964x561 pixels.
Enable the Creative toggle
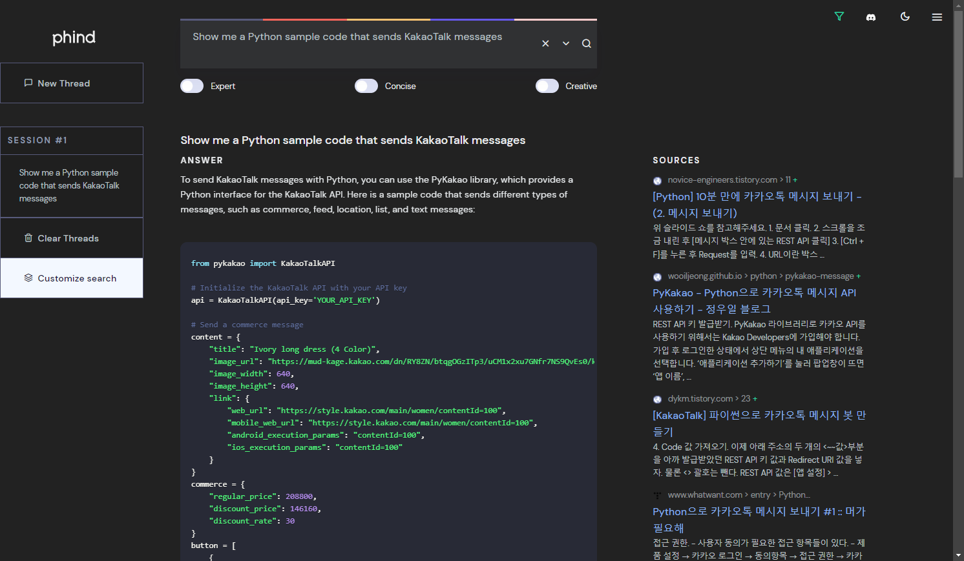click(x=547, y=86)
